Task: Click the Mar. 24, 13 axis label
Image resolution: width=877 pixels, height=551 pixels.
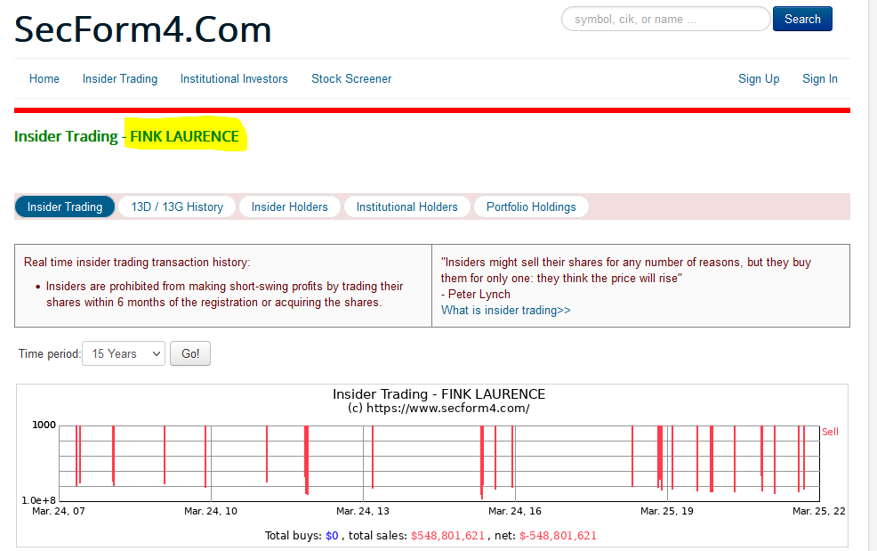Action: pos(362,511)
